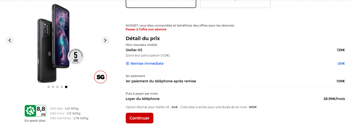This screenshot has width=353, height=134.
Task: Click the 5G badge icon
Action: click(x=101, y=77)
